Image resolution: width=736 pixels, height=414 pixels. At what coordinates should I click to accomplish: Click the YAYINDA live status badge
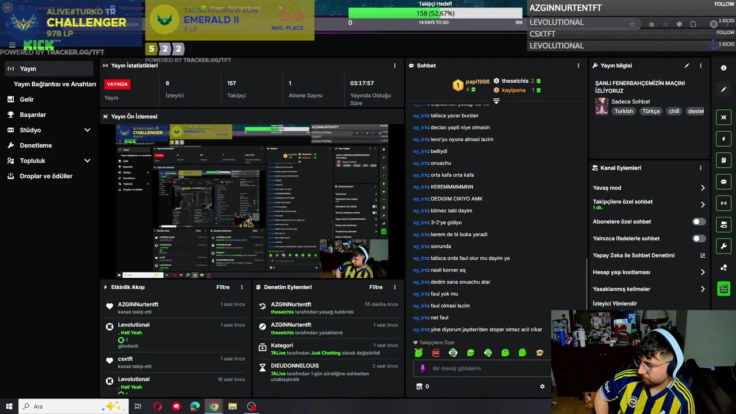[x=117, y=84]
